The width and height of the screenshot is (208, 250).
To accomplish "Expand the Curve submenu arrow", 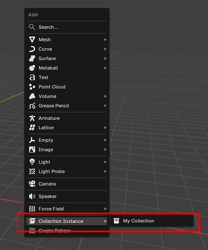I will tap(105, 49).
